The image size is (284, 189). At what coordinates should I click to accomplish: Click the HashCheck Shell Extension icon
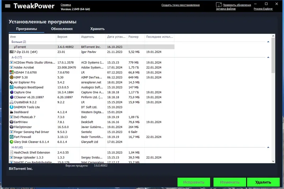[11, 152]
